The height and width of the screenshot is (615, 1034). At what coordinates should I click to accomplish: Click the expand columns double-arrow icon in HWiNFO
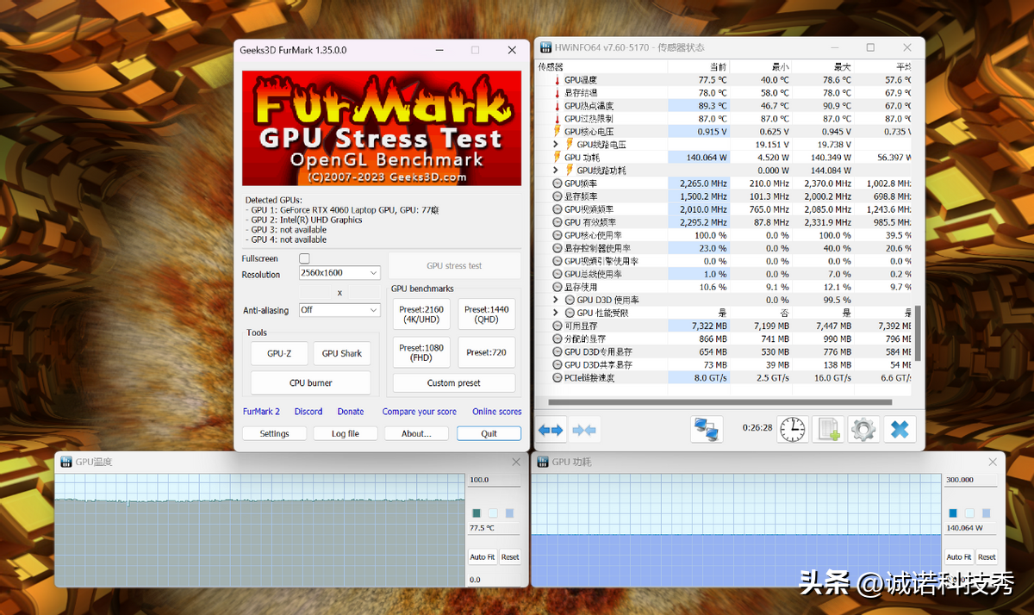(x=551, y=429)
